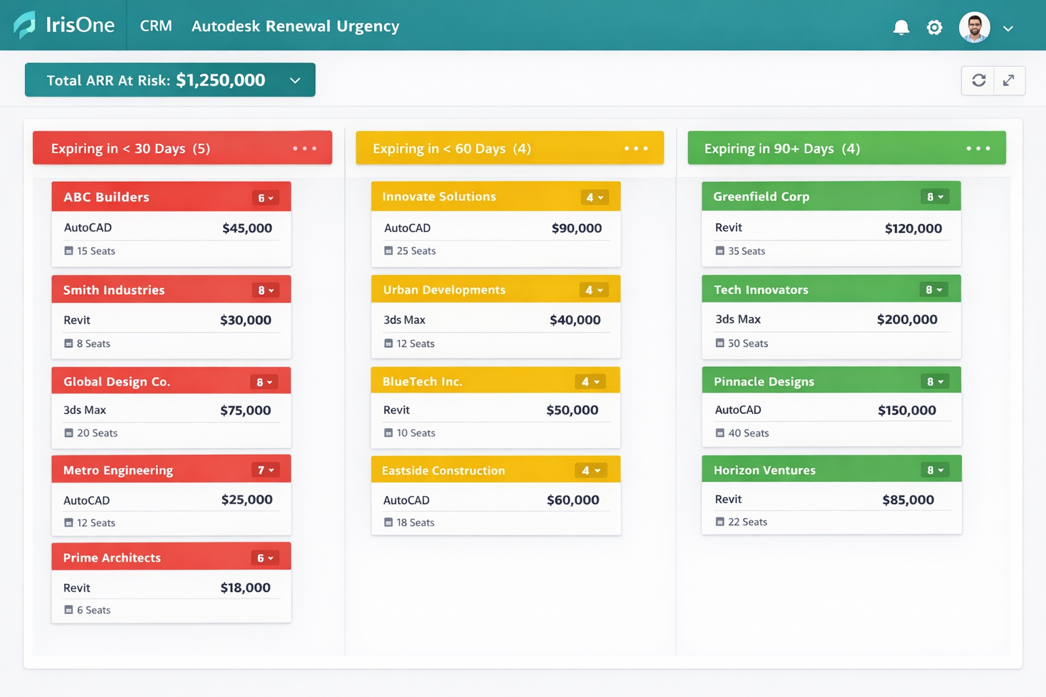Expand the Total ARR At Risk dropdown
This screenshot has width=1046, height=697.
click(x=295, y=80)
